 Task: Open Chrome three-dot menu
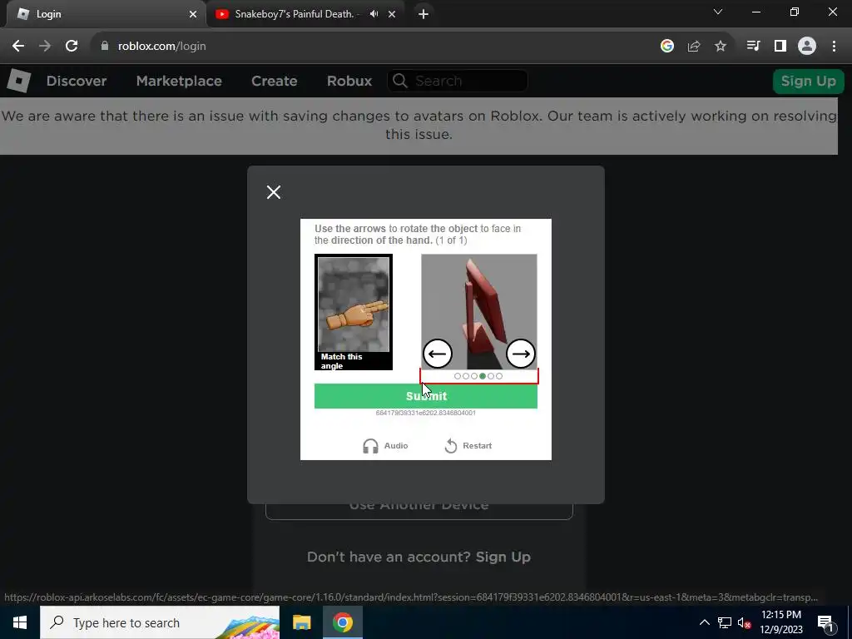(834, 47)
